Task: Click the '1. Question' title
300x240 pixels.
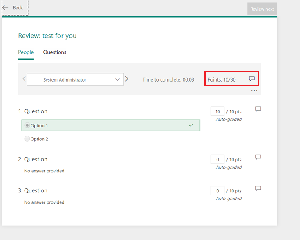Action: 33,111
